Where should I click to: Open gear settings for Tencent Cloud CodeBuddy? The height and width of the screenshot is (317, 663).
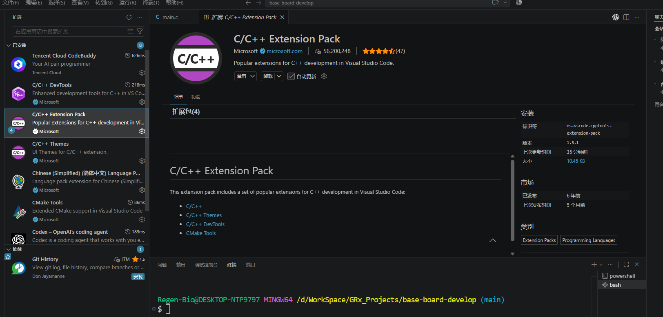pyautogui.click(x=142, y=73)
